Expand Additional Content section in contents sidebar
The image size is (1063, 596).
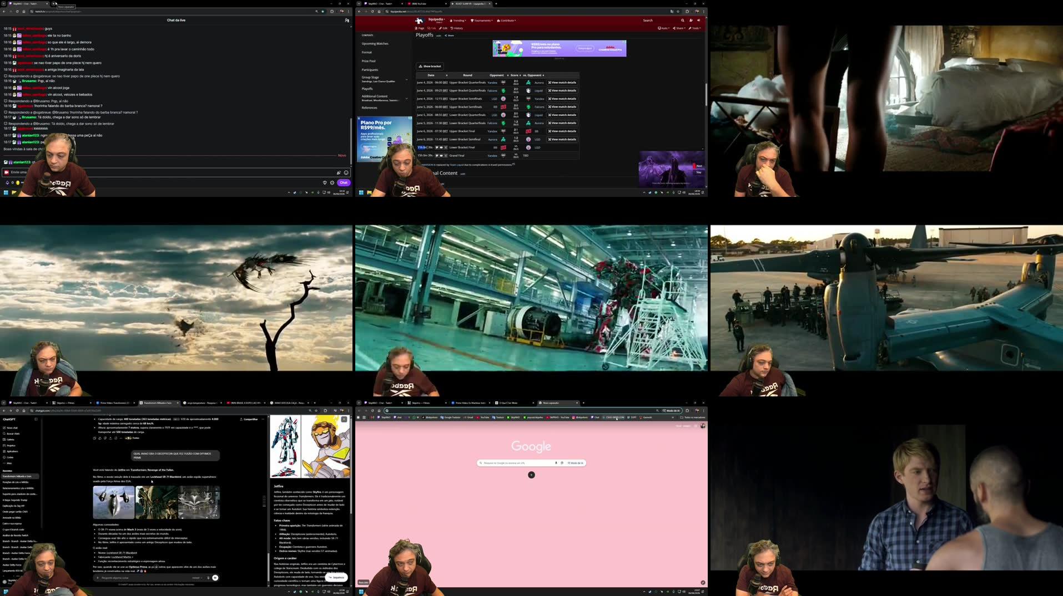pyautogui.click(x=407, y=98)
